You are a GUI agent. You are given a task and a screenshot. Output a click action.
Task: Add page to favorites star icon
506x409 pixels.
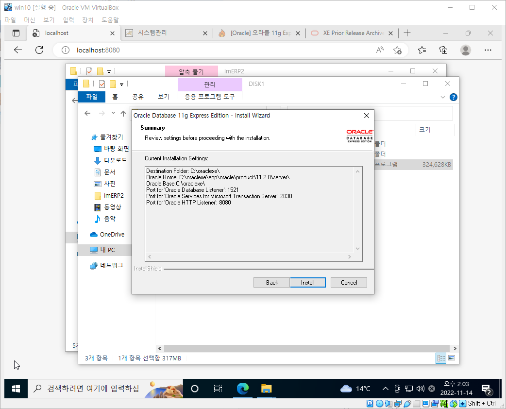(x=397, y=50)
